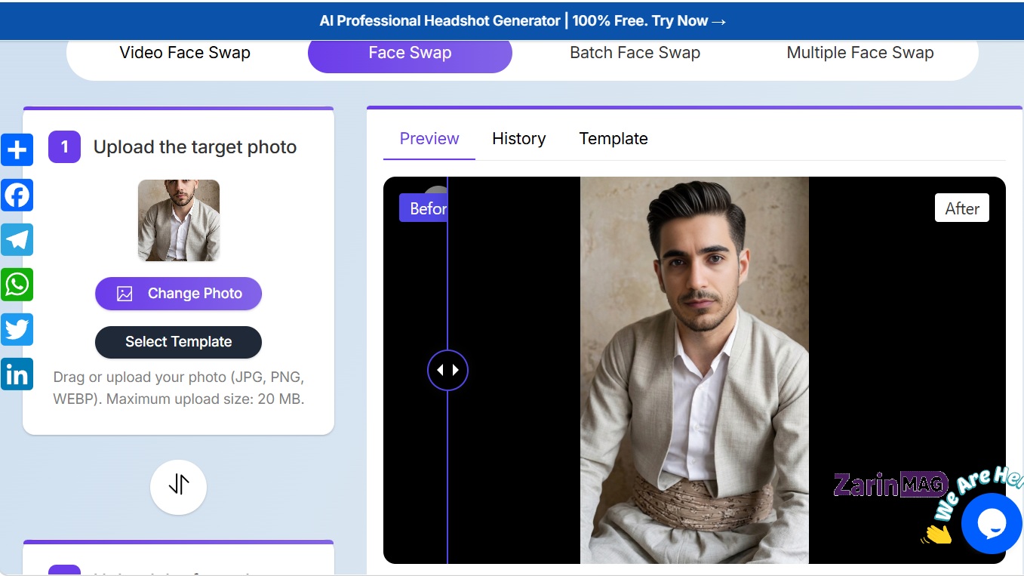
Task: Click the uploaded target photo thumbnail
Action: (179, 220)
